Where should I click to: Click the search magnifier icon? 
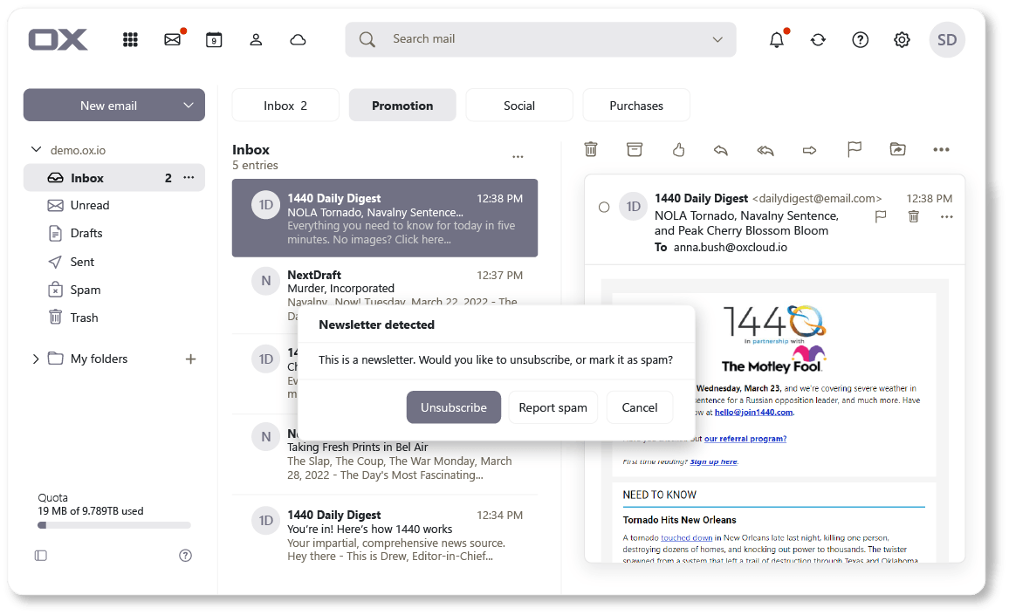367,39
